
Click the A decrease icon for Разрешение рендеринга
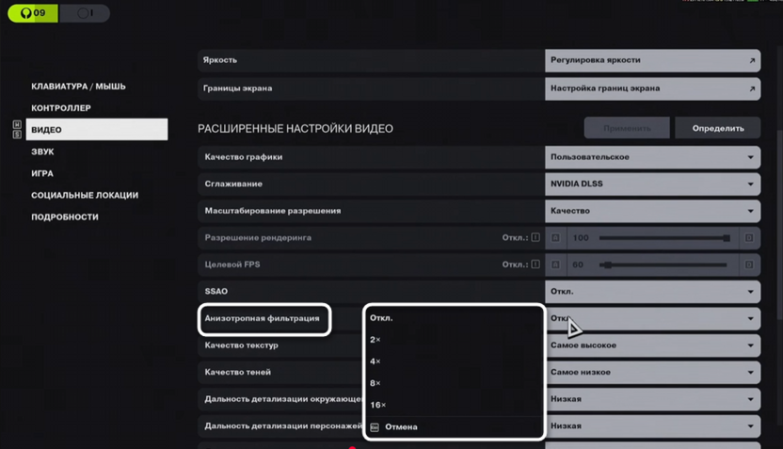pyautogui.click(x=555, y=238)
